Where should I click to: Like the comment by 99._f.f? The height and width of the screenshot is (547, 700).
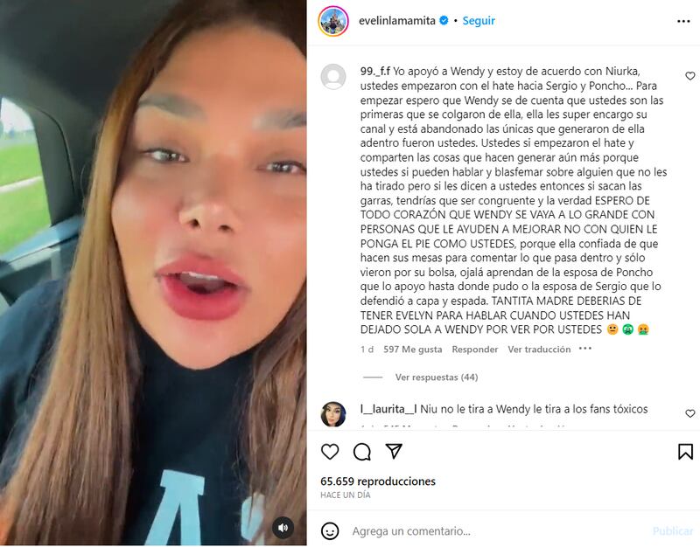coord(690,76)
